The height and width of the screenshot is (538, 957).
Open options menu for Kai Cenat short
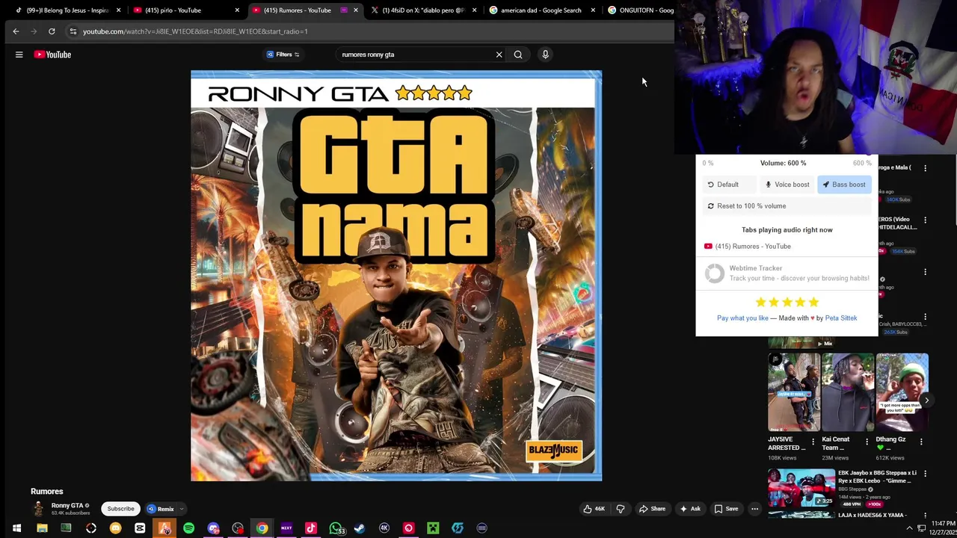pyautogui.click(x=867, y=442)
